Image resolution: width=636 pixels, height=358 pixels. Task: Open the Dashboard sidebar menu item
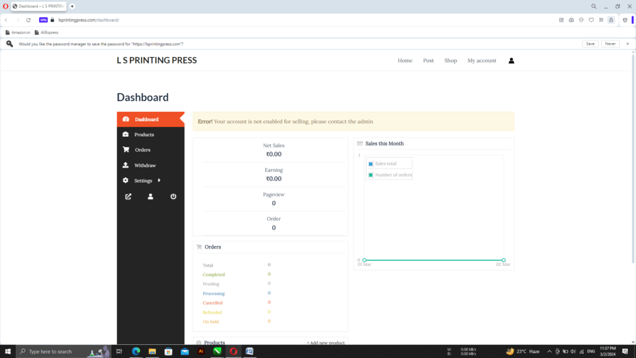(x=150, y=119)
